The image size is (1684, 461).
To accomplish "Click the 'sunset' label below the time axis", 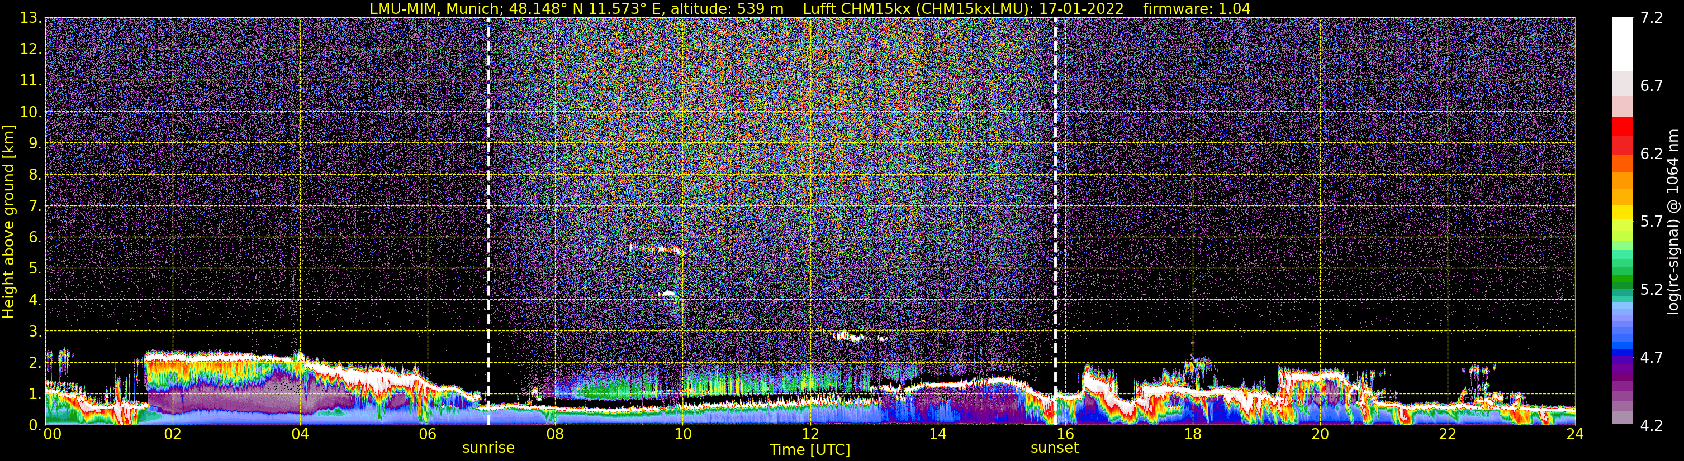I will [1055, 448].
